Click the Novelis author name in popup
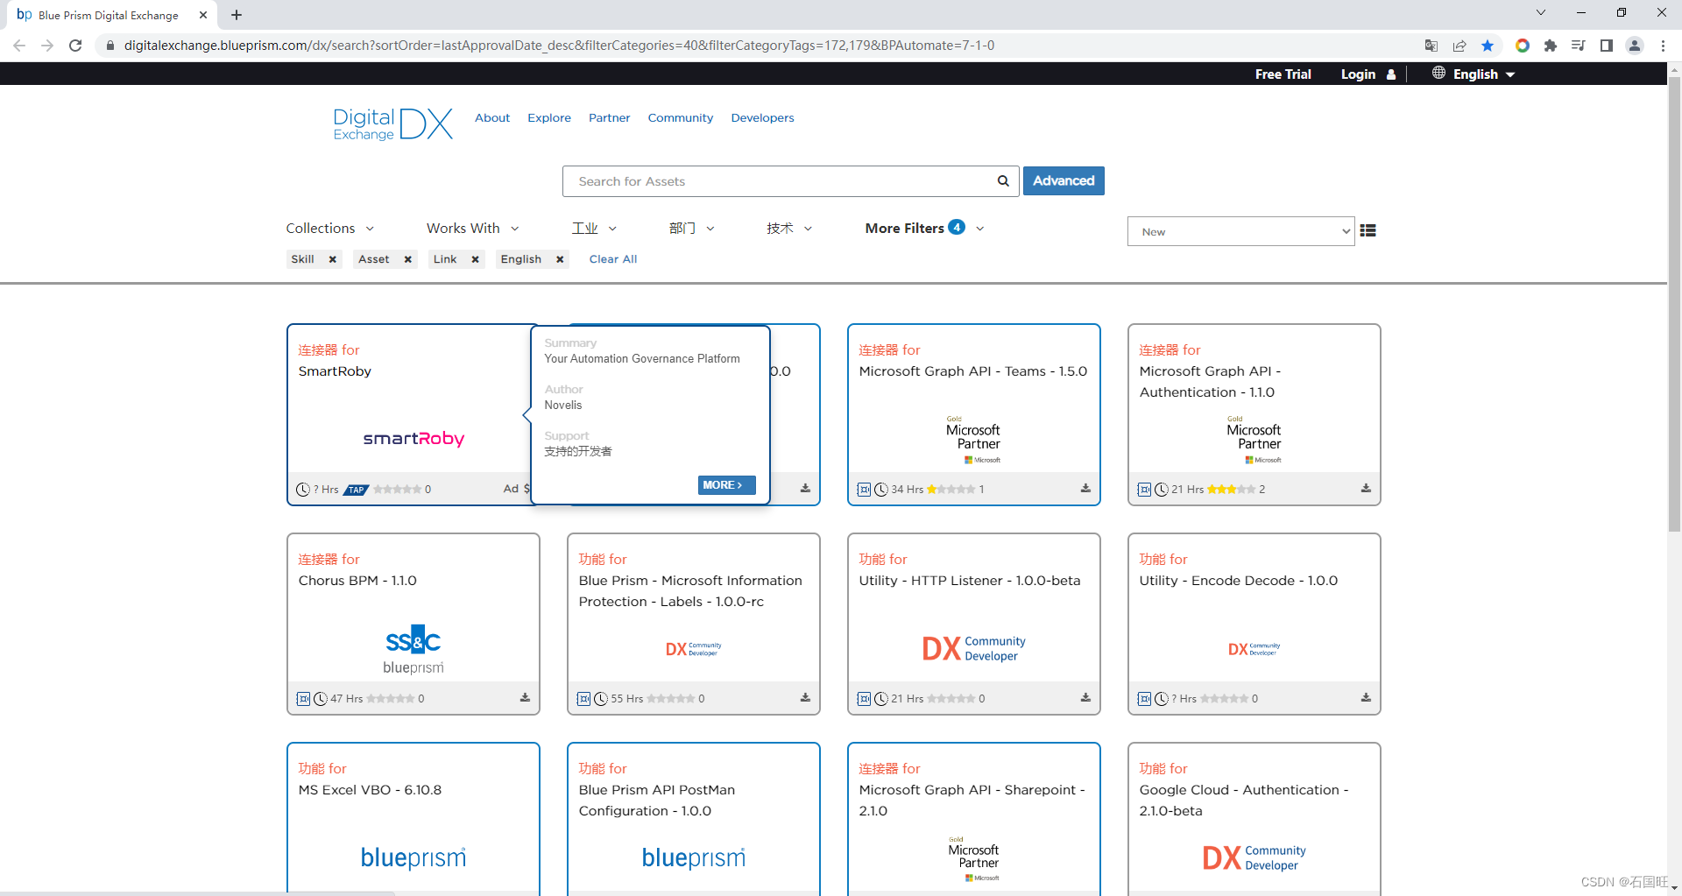 pos(563,405)
